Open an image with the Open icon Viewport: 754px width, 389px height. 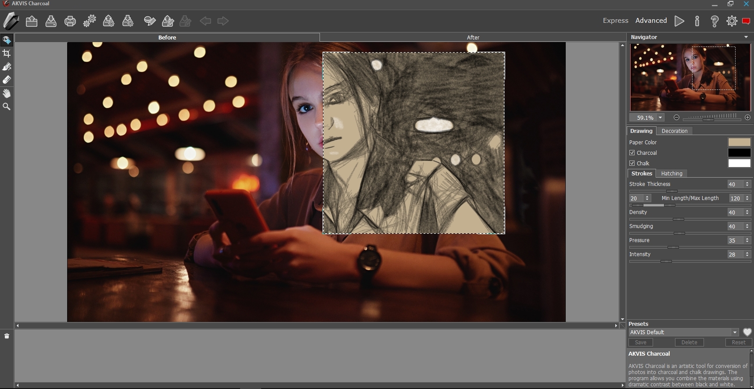coord(32,21)
